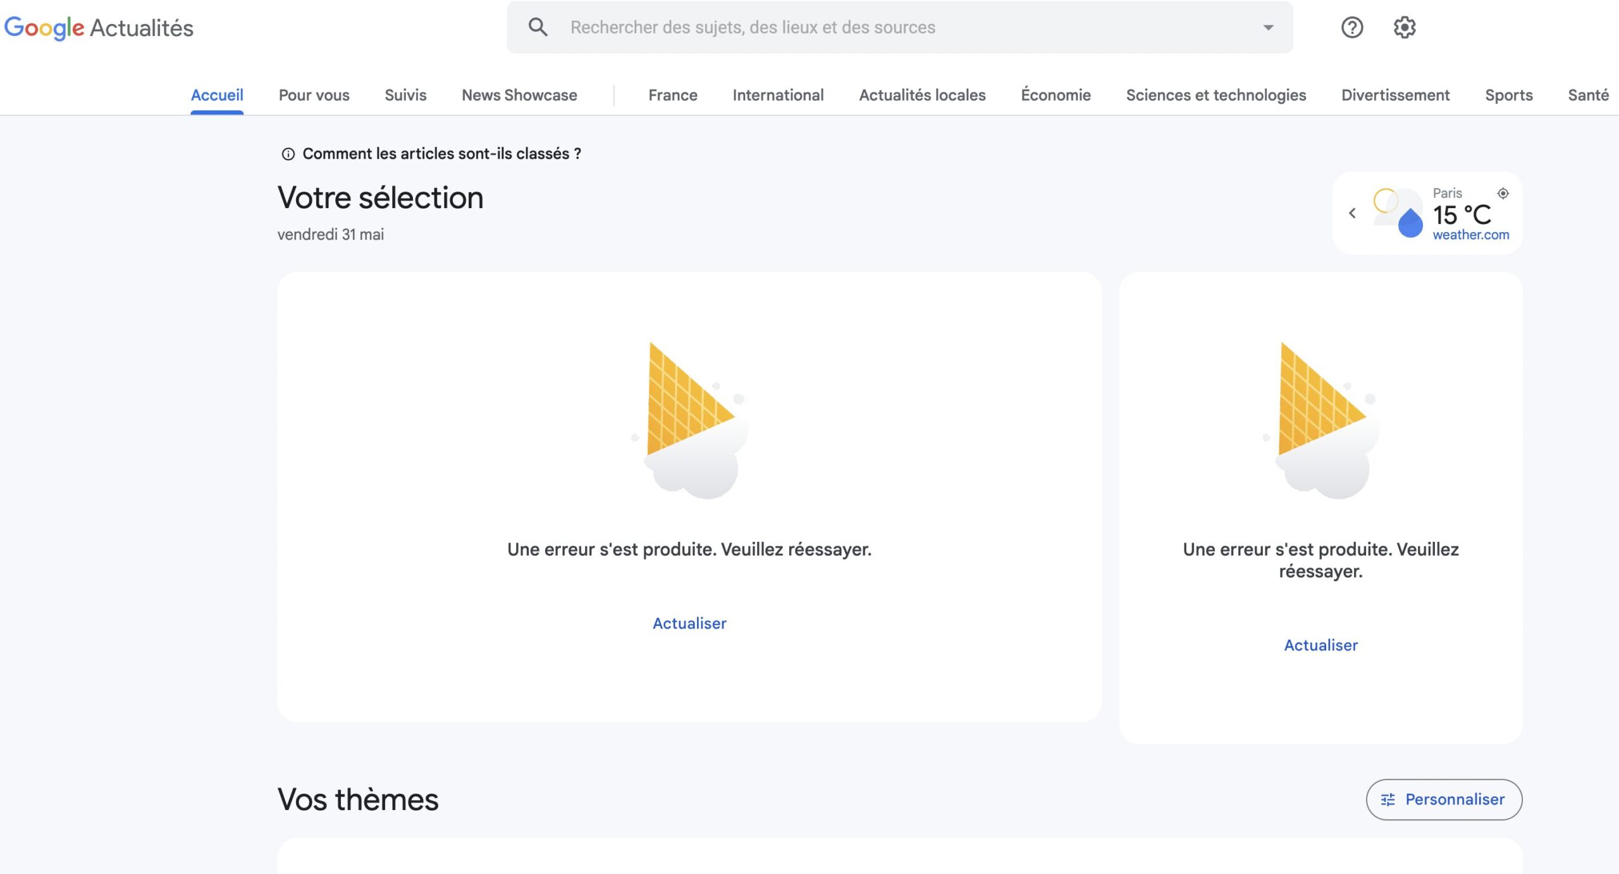1619x874 pixels.
Task: Click right card's 'Une erreur s'est produite' message
Action: (x=1320, y=560)
